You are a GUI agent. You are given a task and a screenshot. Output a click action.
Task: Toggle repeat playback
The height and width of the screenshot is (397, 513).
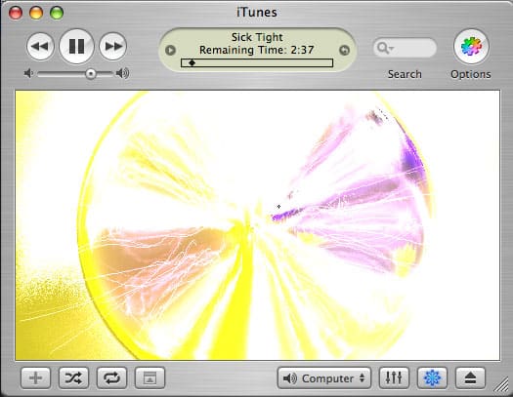tap(112, 378)
